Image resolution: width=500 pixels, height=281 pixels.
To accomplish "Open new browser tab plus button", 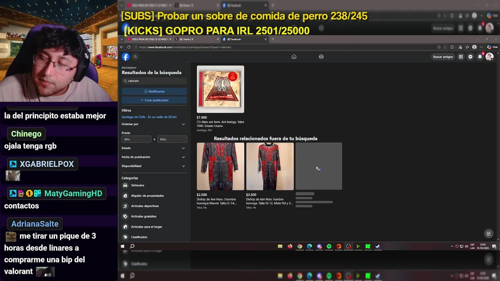I will (273, 39).
